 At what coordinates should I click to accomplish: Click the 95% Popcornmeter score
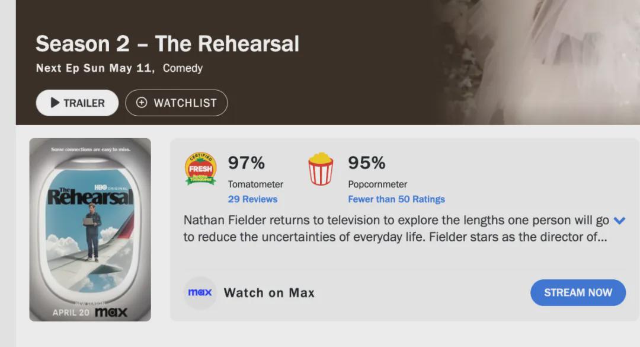pos(367,163)
